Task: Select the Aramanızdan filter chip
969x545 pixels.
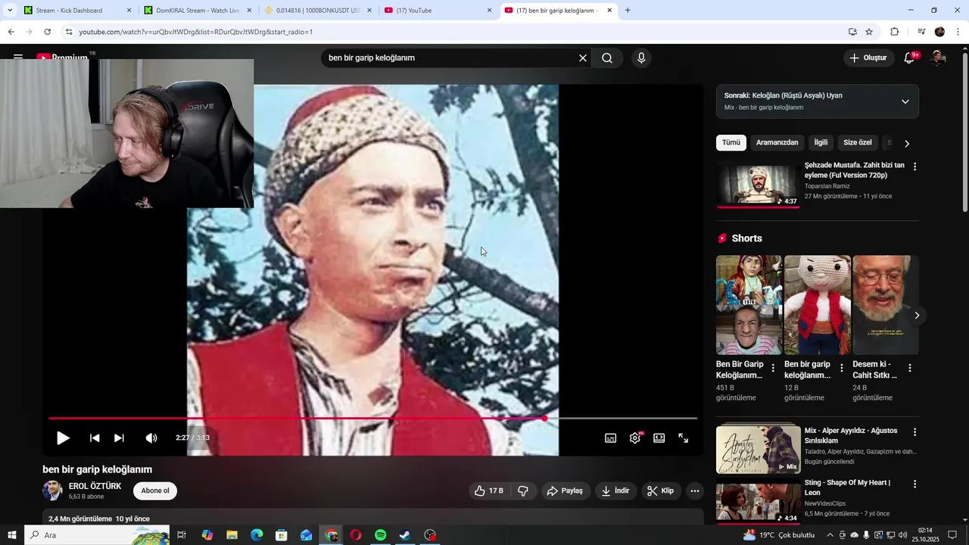Action: pyautogui.click(x=777, y=142)
